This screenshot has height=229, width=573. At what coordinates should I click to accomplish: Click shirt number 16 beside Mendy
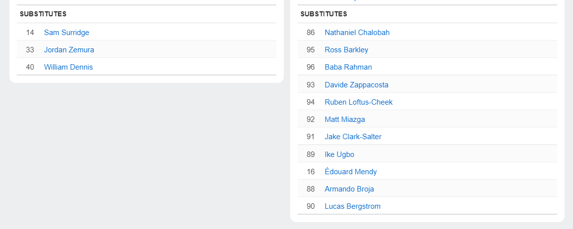(310, 172)
